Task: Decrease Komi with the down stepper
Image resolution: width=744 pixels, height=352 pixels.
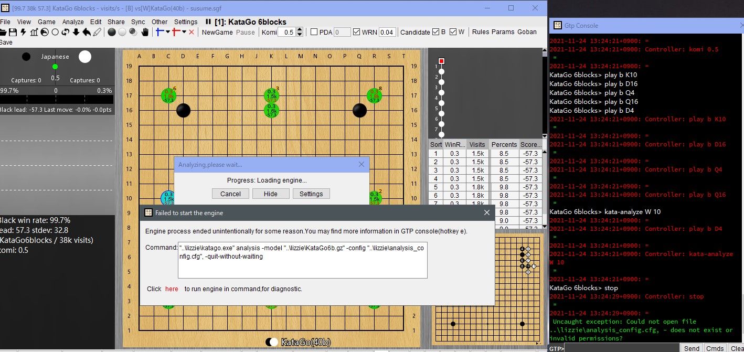Action: pos(300,34)
